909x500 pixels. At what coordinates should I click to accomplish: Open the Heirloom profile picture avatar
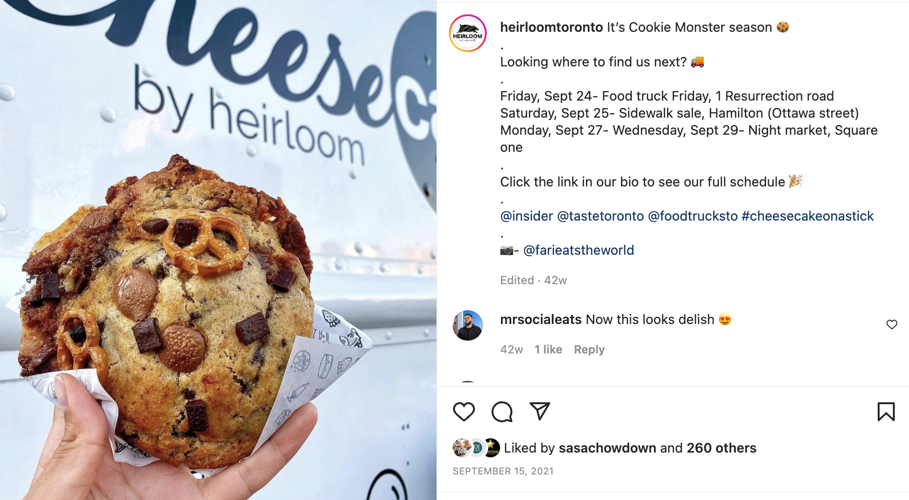point(468,33)
